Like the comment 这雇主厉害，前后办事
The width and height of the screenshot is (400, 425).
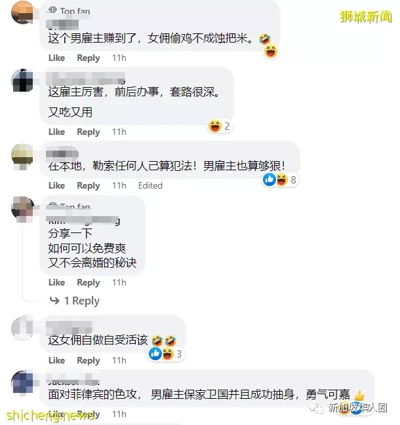coord(56,132)
